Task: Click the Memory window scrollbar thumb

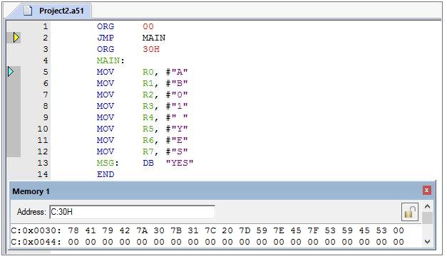Action: (427, 218)
